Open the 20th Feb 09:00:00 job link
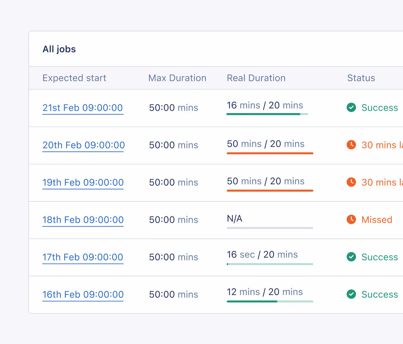403x344 pixels. click(84, 145)
